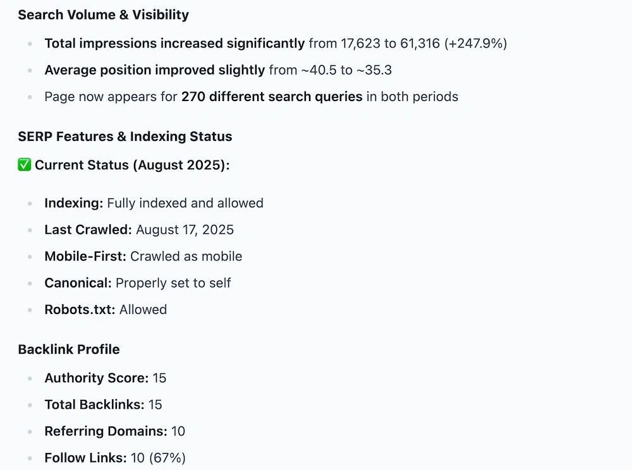Click the Indexing label in status list
The image size is (632, 470).
pos(74,203)
